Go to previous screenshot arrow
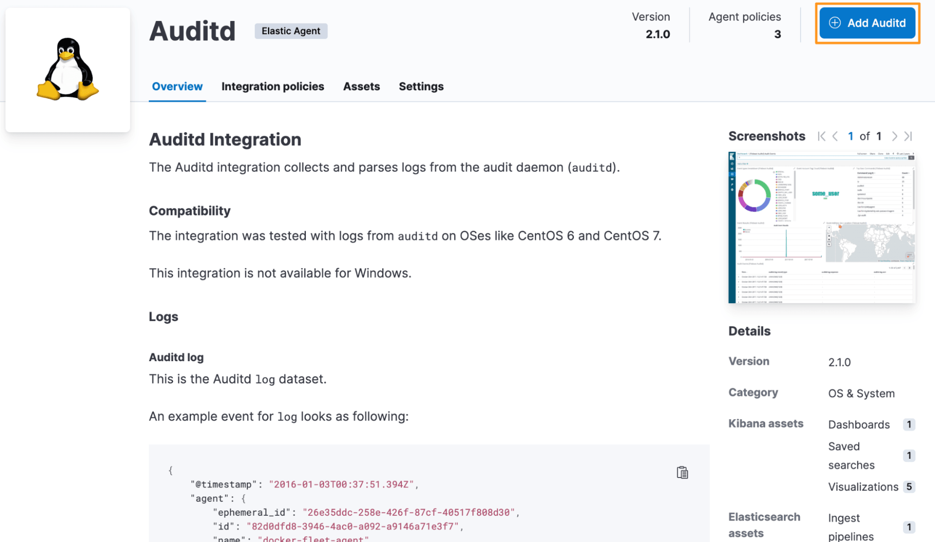Screen dimensions: 935x542 [x=835, y=136]
